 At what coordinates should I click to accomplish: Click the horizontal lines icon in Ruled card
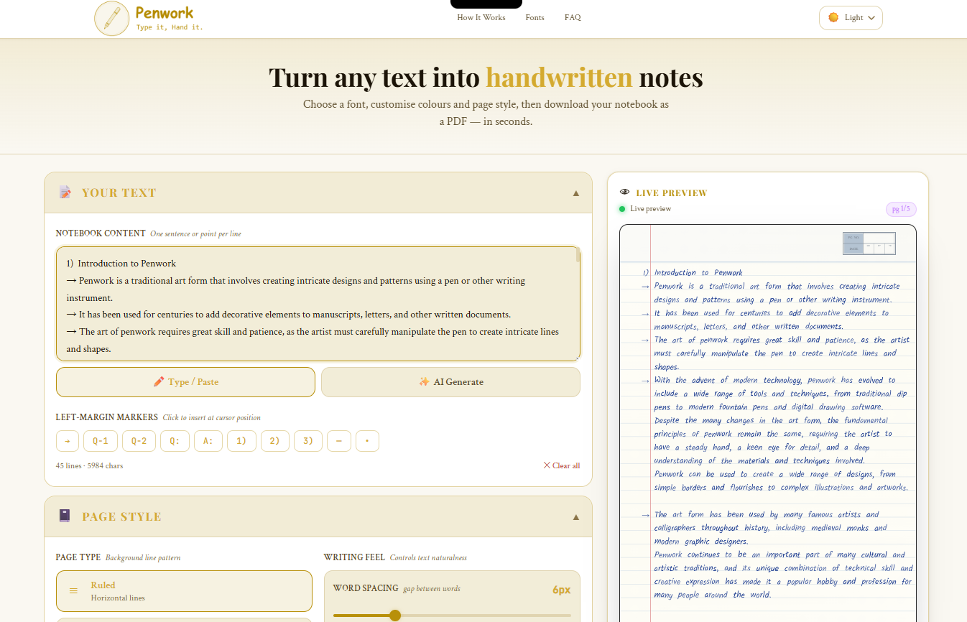[73, 591]
